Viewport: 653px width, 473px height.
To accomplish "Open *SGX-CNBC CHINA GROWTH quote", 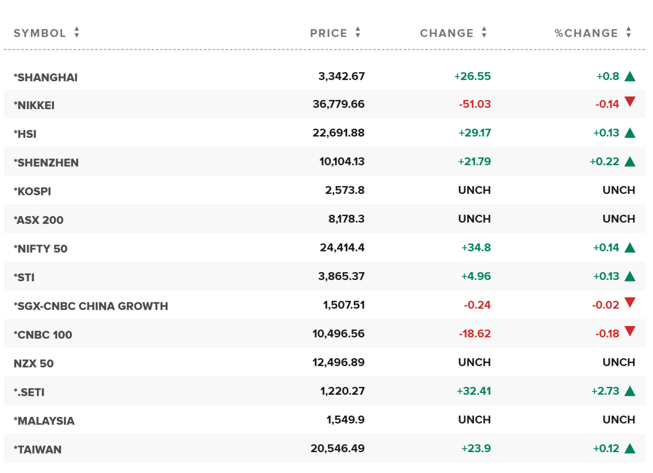I will tap(91, 306).
